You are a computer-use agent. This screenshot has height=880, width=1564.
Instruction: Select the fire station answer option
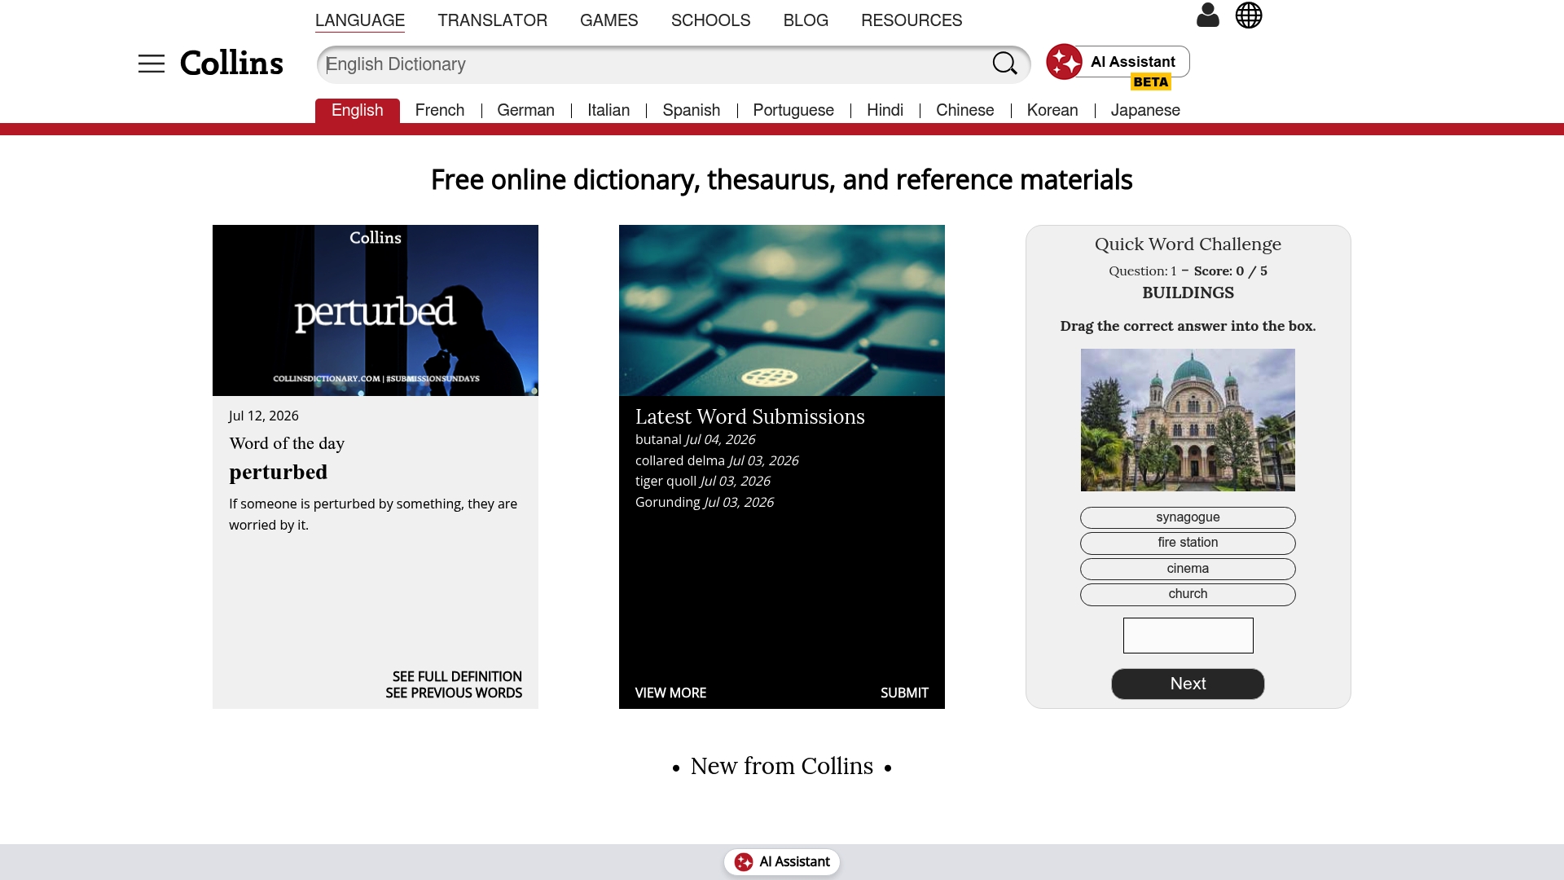(x=1188, y=543)
